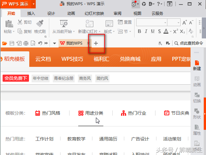Open the 动画 (Animation) ribbon tab

pos(71,13)
